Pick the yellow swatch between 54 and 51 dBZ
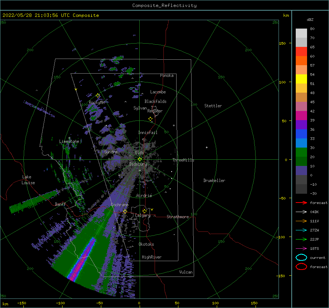The width and height of the screenshot is (329, 308). (x=301, y=79)
